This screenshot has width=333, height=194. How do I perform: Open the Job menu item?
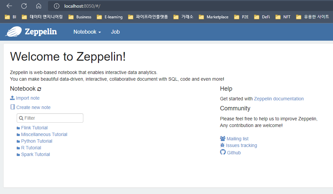(115, 32)
